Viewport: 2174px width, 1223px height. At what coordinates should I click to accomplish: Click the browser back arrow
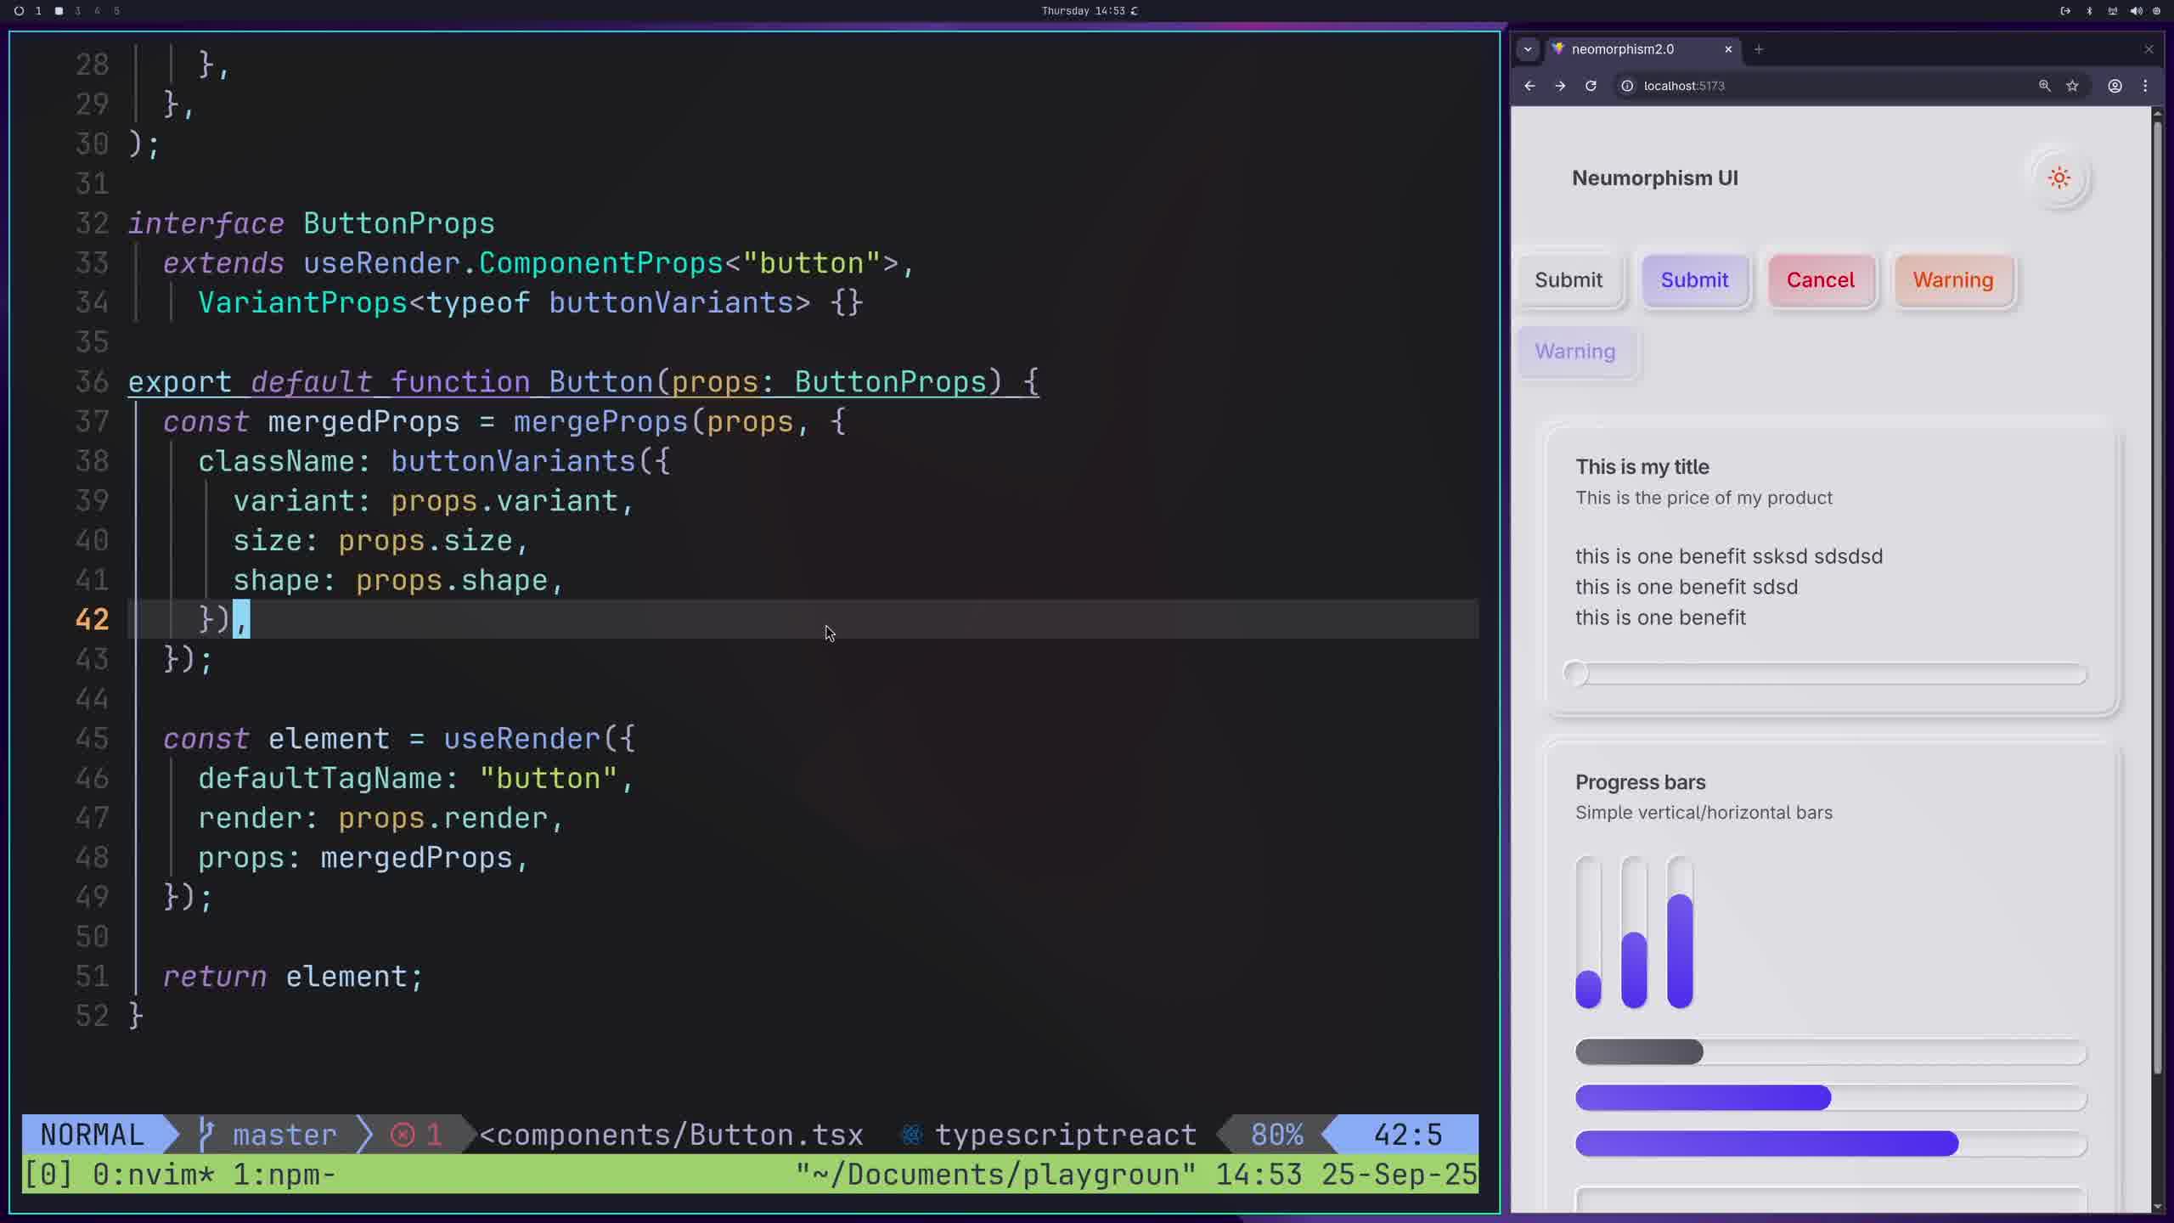[1529, 86]
